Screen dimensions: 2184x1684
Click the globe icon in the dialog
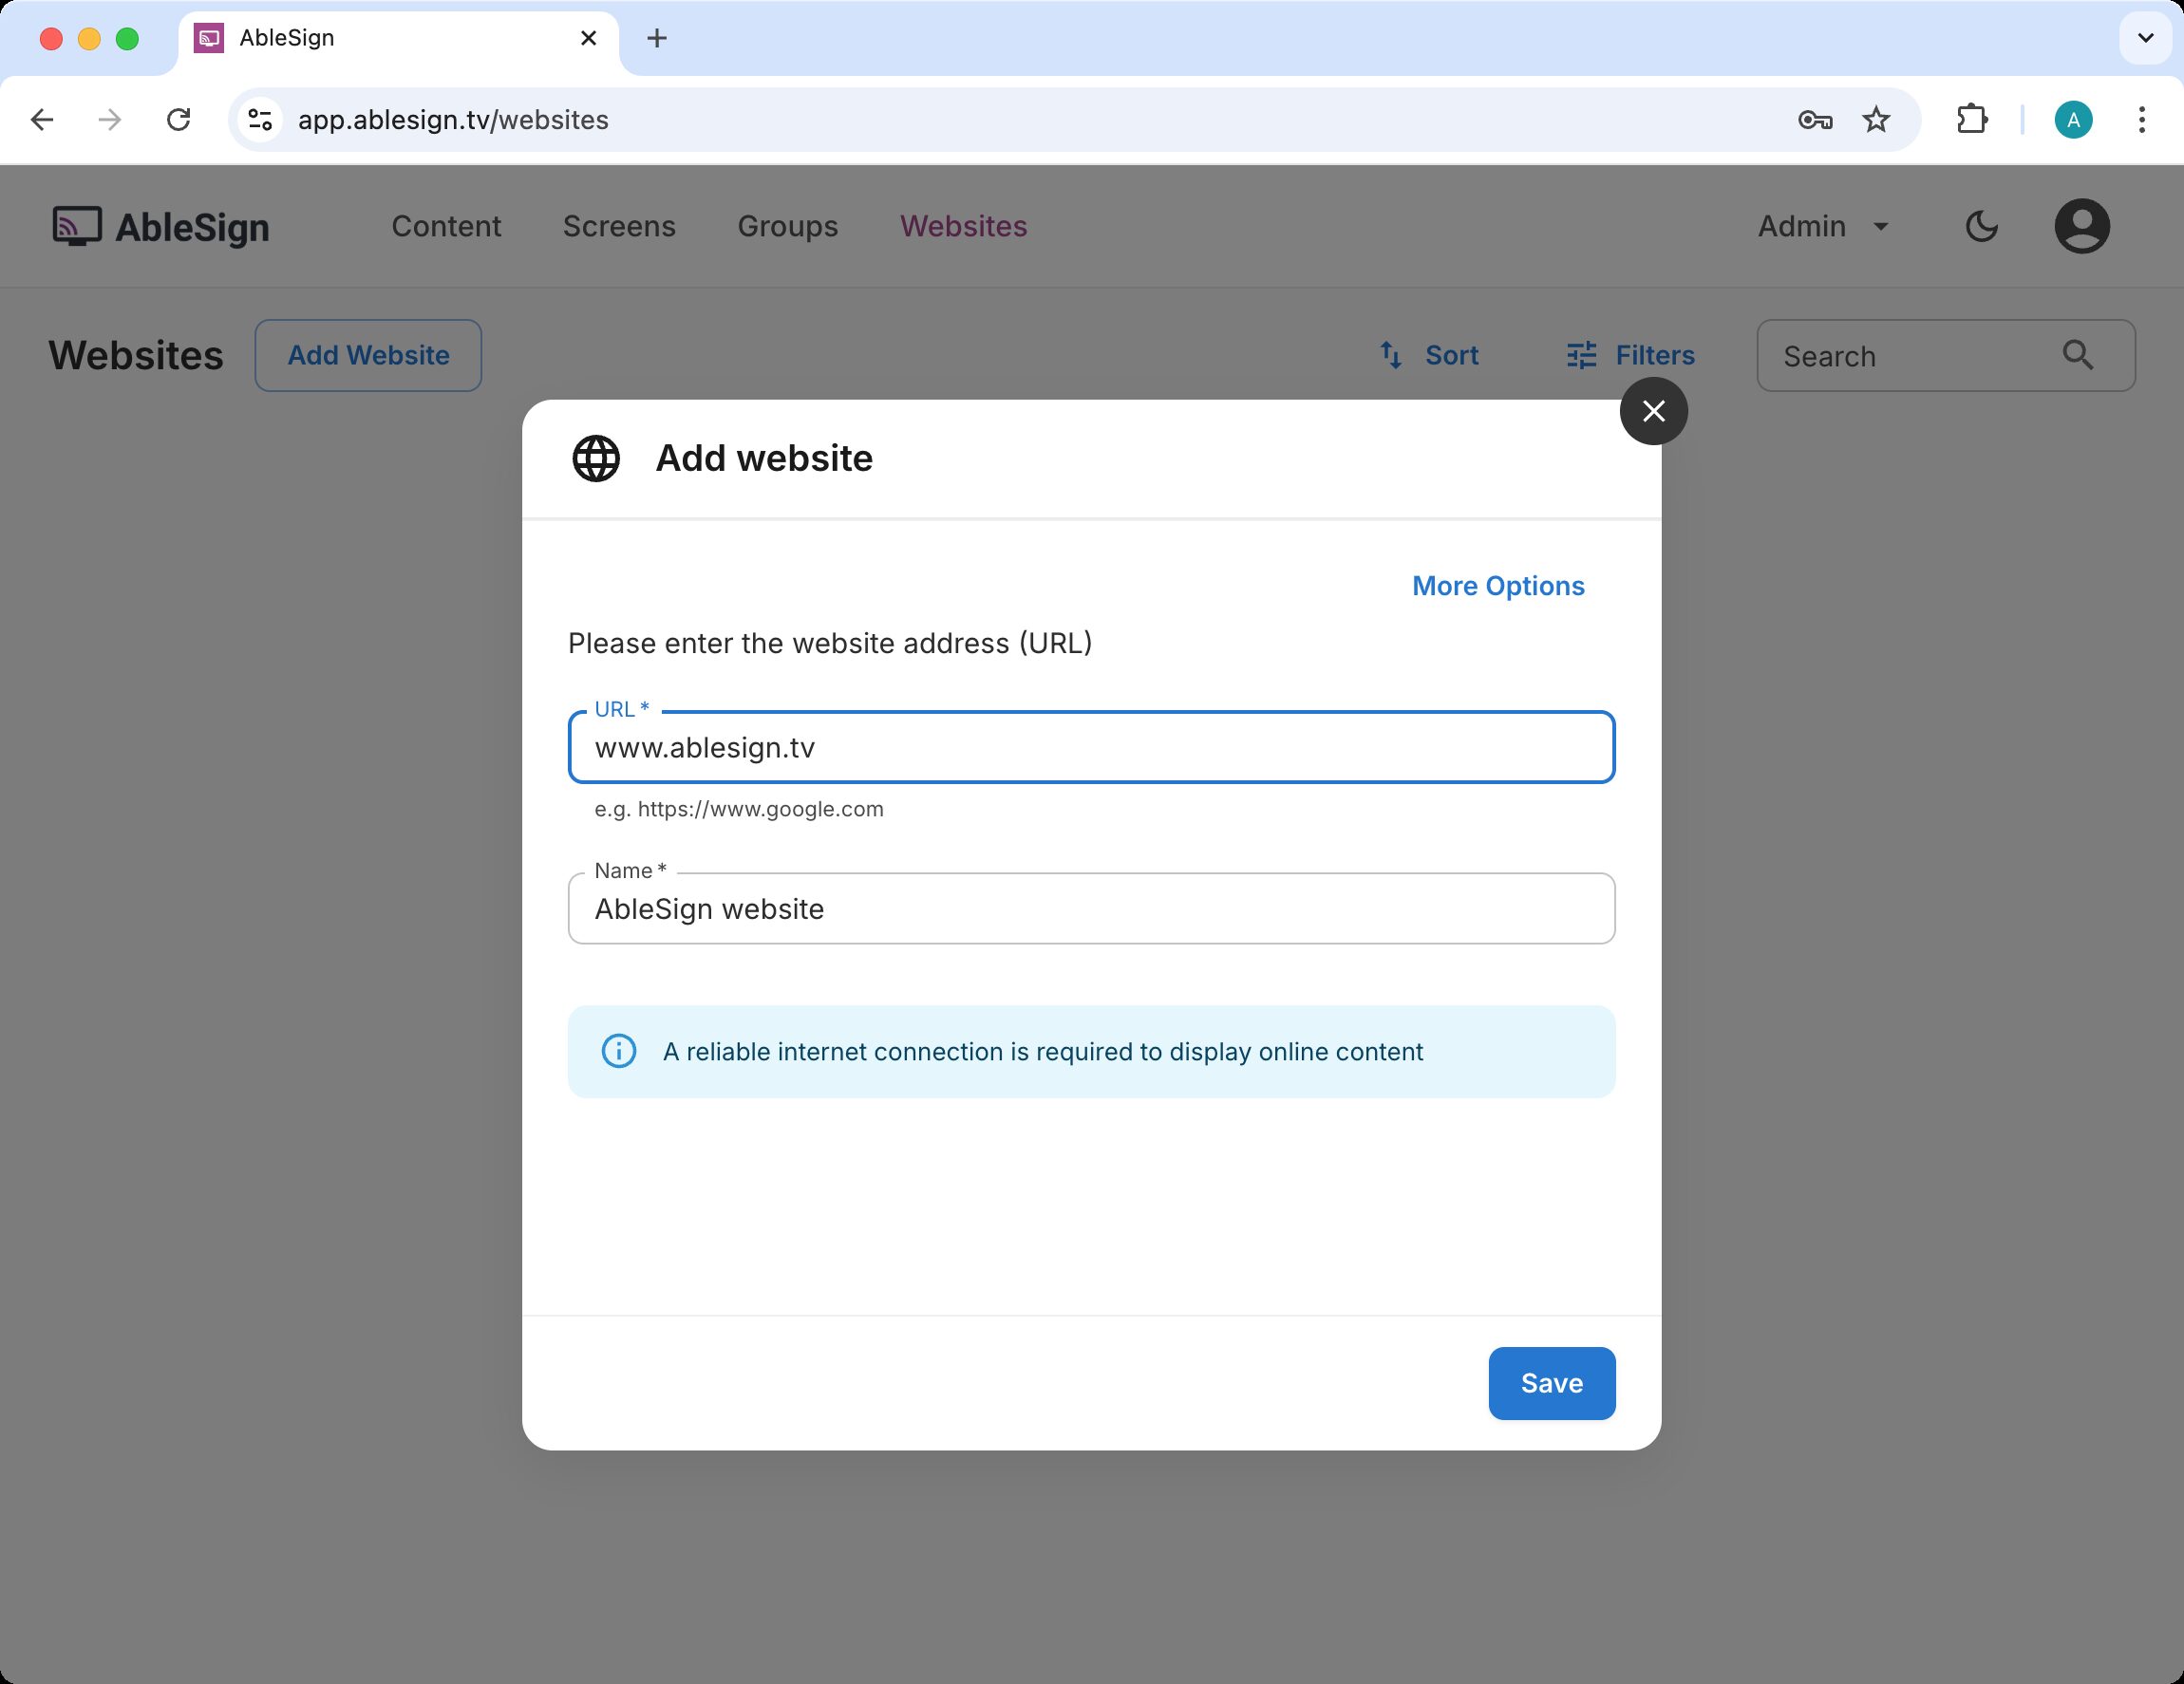[x=595, y=458]
